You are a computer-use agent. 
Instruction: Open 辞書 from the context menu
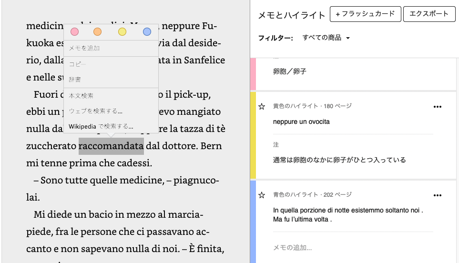point(75,80)
